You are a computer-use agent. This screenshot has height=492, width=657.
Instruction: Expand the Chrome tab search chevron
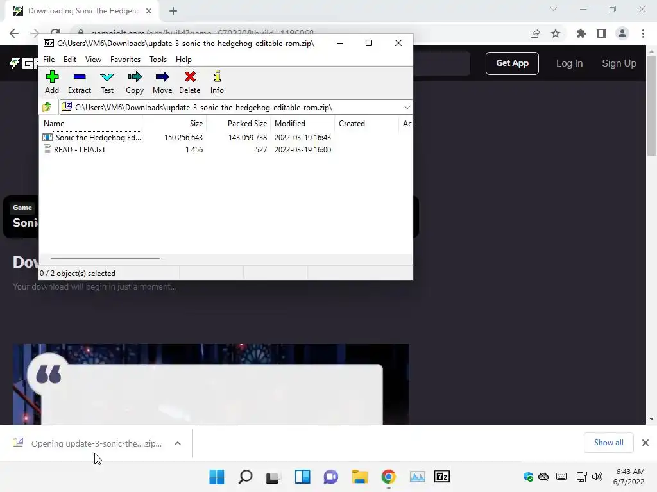pos(554,9)
